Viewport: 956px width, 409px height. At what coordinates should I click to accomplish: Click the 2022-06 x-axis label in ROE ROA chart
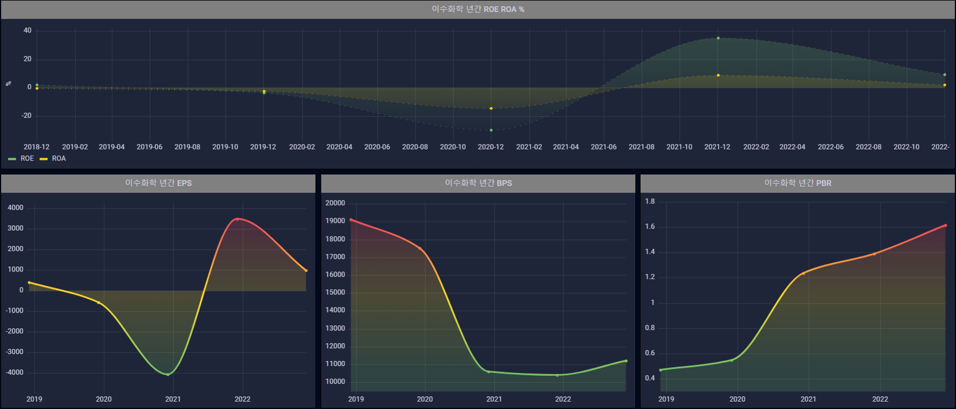[x=831, y=147]
